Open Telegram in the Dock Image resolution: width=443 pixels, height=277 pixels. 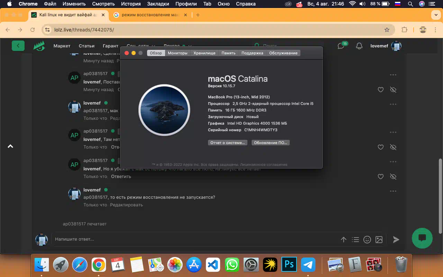308,265
